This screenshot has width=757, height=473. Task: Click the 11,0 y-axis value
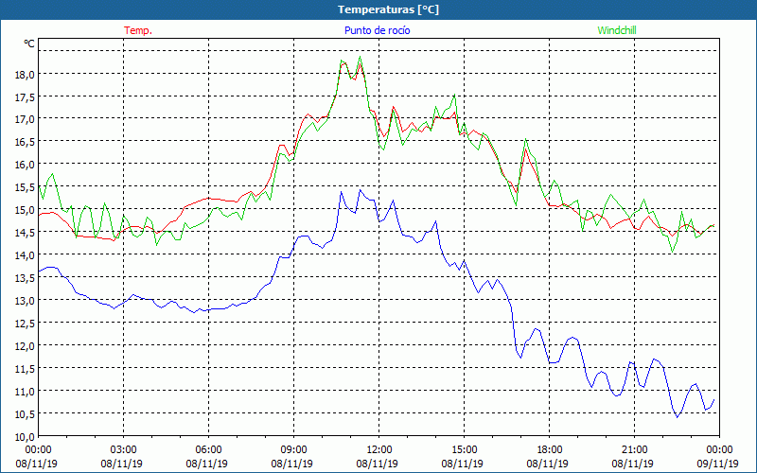[26, 391]
